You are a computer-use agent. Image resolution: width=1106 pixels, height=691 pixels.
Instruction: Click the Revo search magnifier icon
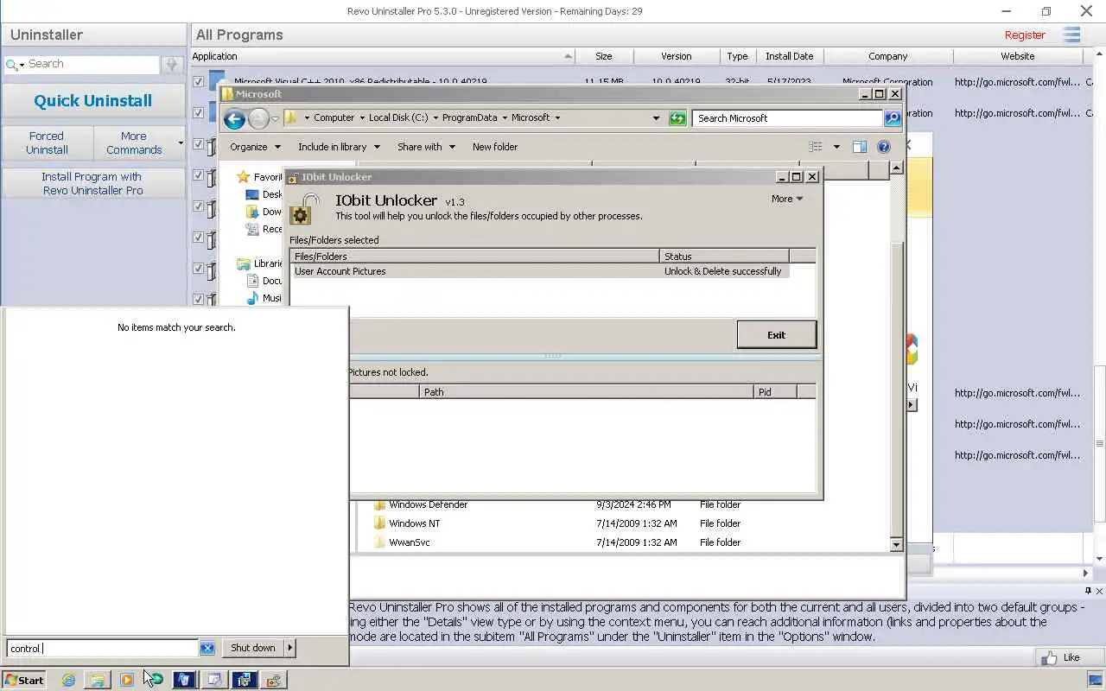[x=12, y=65]
